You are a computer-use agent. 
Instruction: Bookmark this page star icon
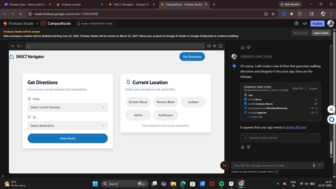point(273,14)
